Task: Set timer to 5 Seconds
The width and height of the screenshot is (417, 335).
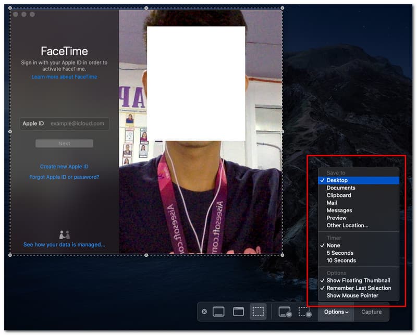Action: (x=340, y=253)
